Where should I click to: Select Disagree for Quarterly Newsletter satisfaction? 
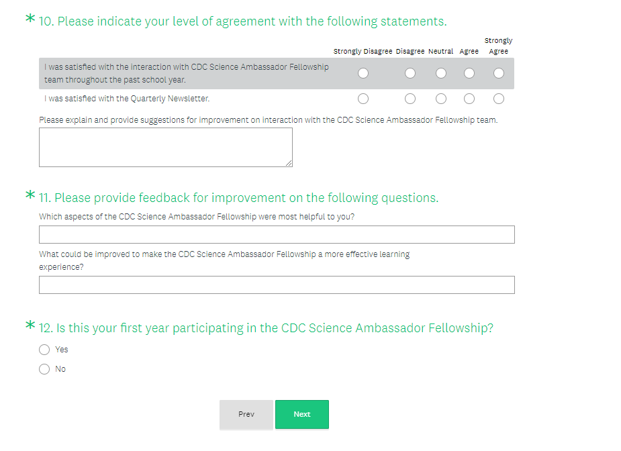410,99
